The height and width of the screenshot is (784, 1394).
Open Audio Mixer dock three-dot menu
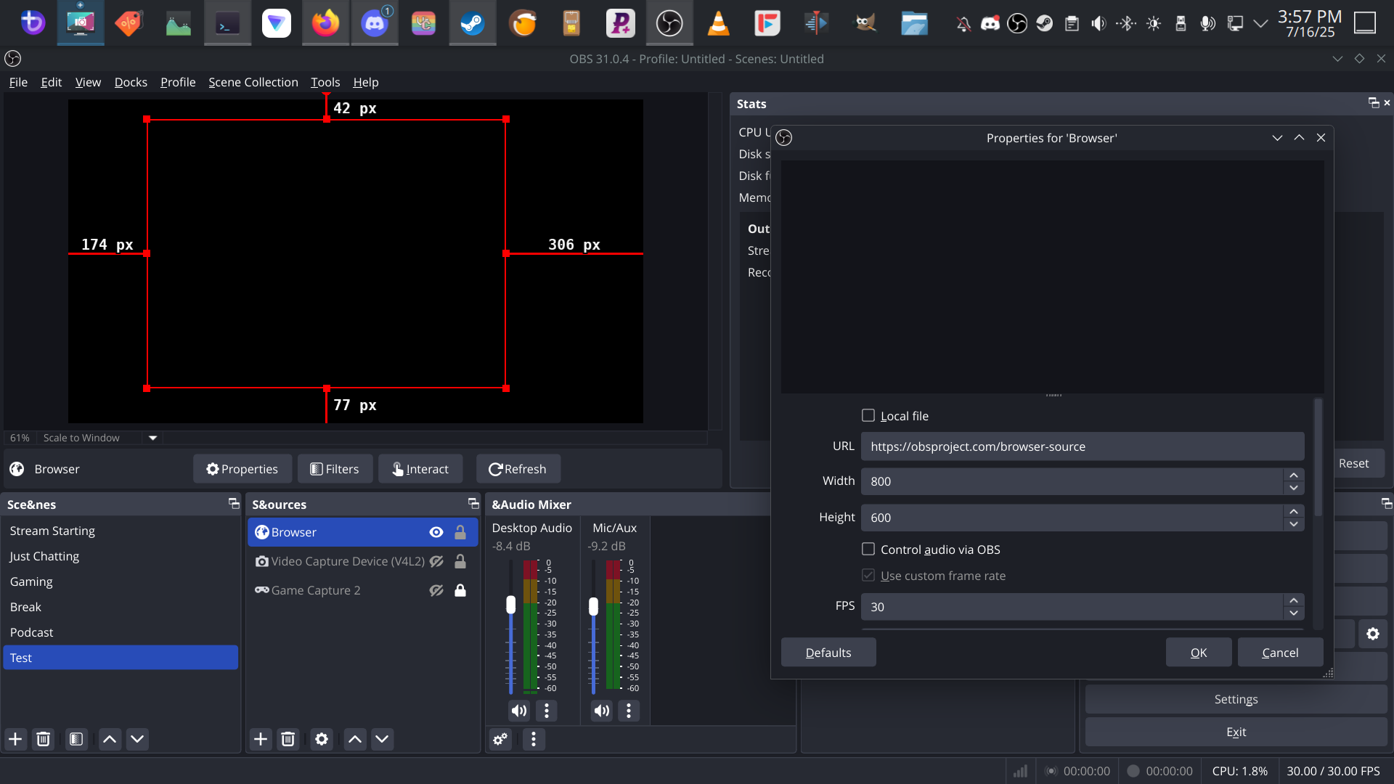tap(534, 739)
